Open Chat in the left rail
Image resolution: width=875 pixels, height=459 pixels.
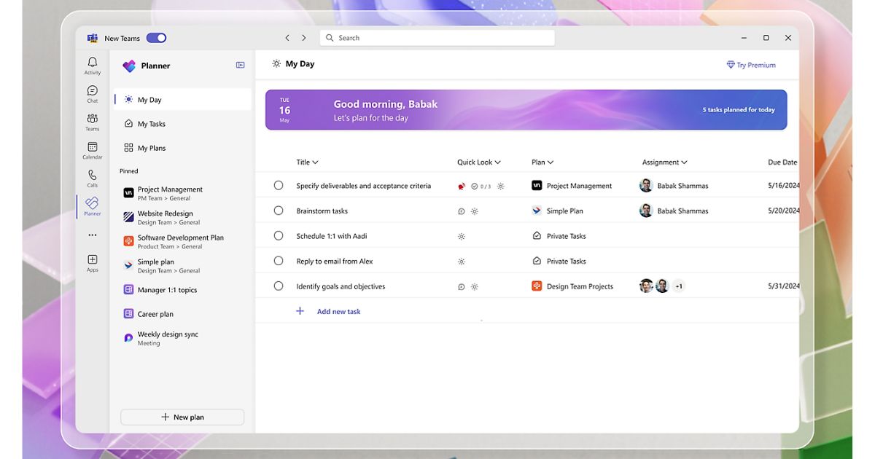[x=93, y=91]
